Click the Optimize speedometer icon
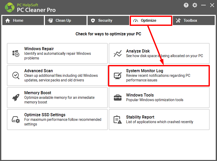 tap(136, 21)
